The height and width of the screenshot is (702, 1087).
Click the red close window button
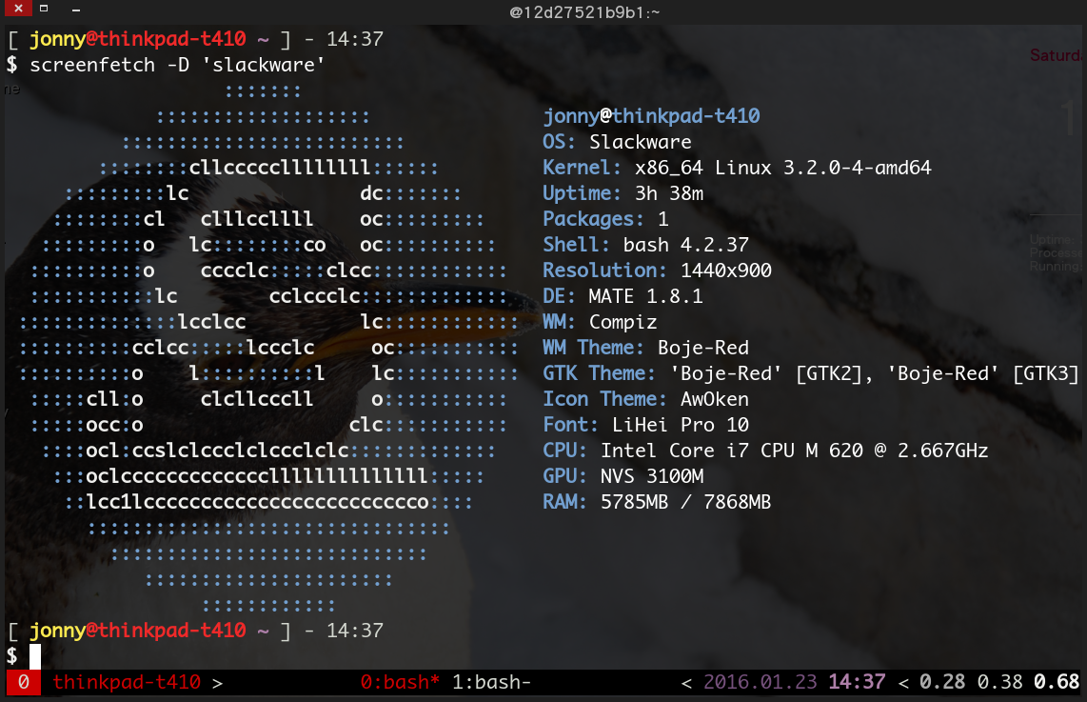[x=18, y=9]
